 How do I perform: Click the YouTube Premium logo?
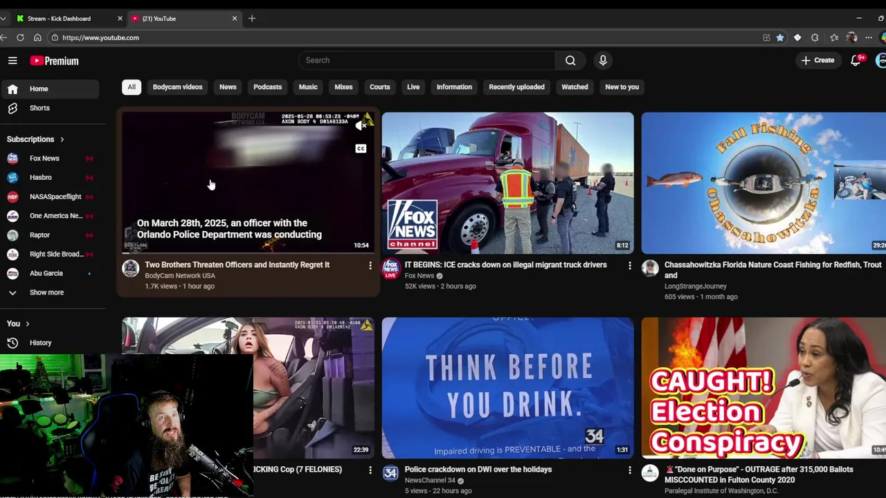click(54, 61)
